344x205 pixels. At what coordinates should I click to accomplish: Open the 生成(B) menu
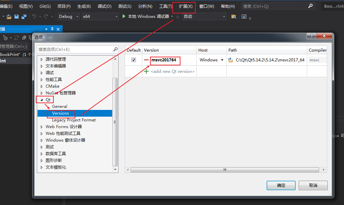pyautogui.click(x=84, y=6)
